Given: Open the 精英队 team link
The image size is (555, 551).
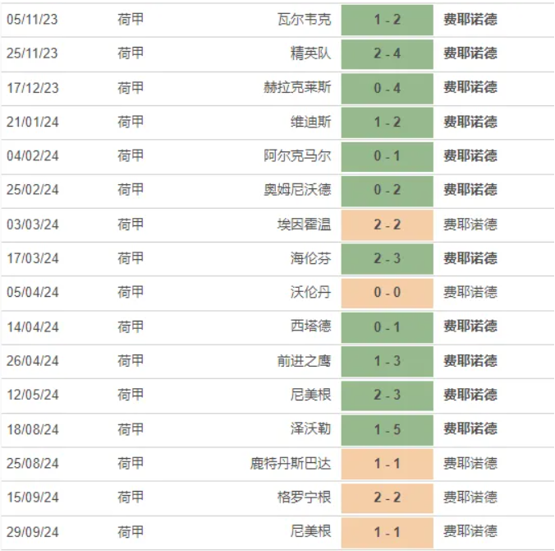Looking at the screenshot, I should click(x=311, y=53).
